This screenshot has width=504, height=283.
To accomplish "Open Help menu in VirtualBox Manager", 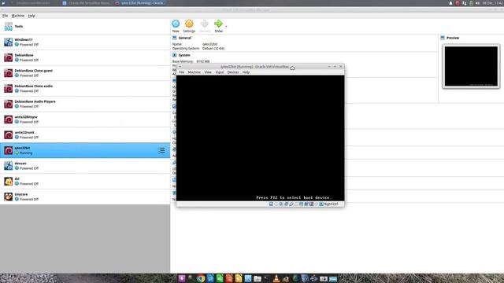I will click(31, 16).
